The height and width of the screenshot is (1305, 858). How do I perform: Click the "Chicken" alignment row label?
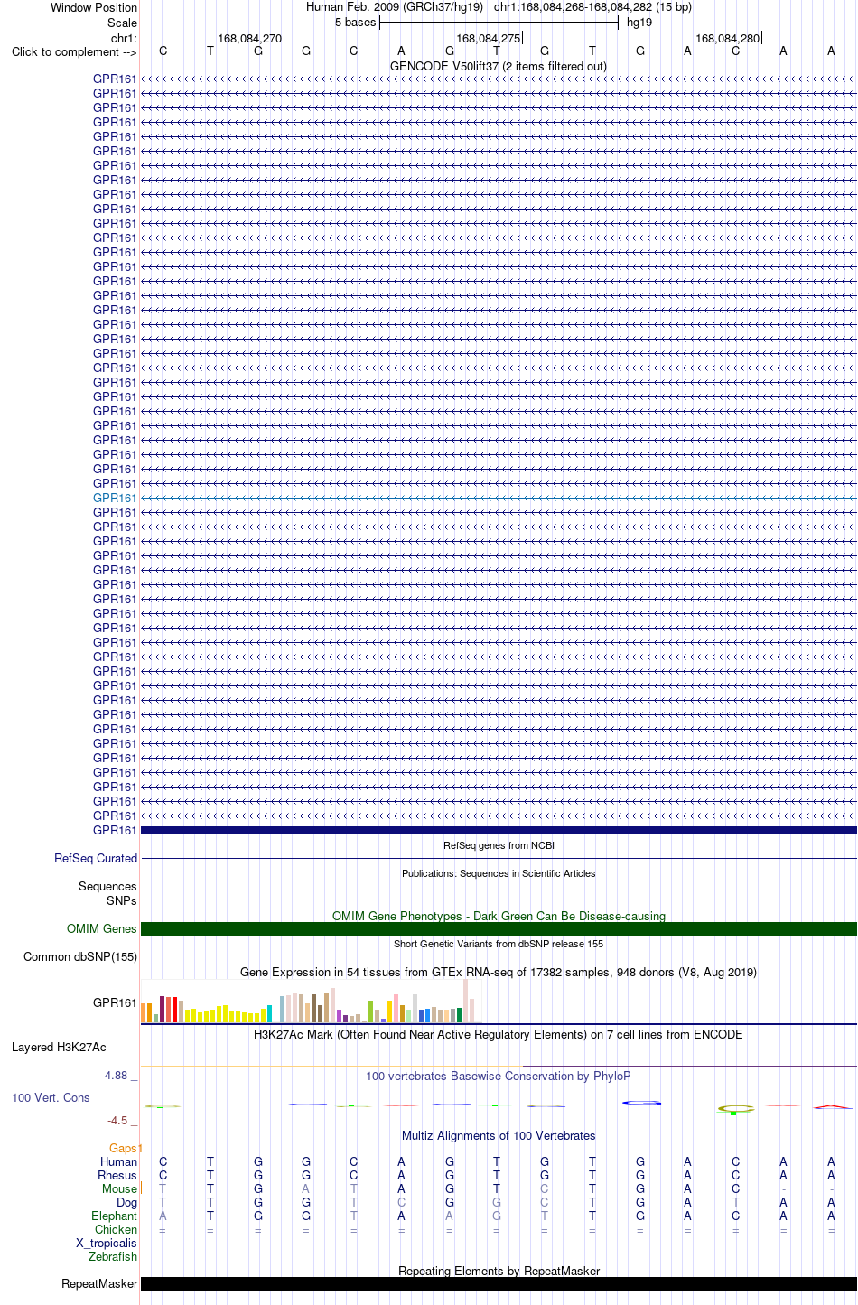116,1230
